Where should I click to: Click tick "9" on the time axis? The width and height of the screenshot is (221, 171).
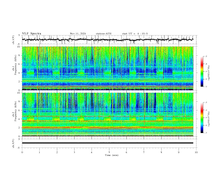[x=179, y=152]
